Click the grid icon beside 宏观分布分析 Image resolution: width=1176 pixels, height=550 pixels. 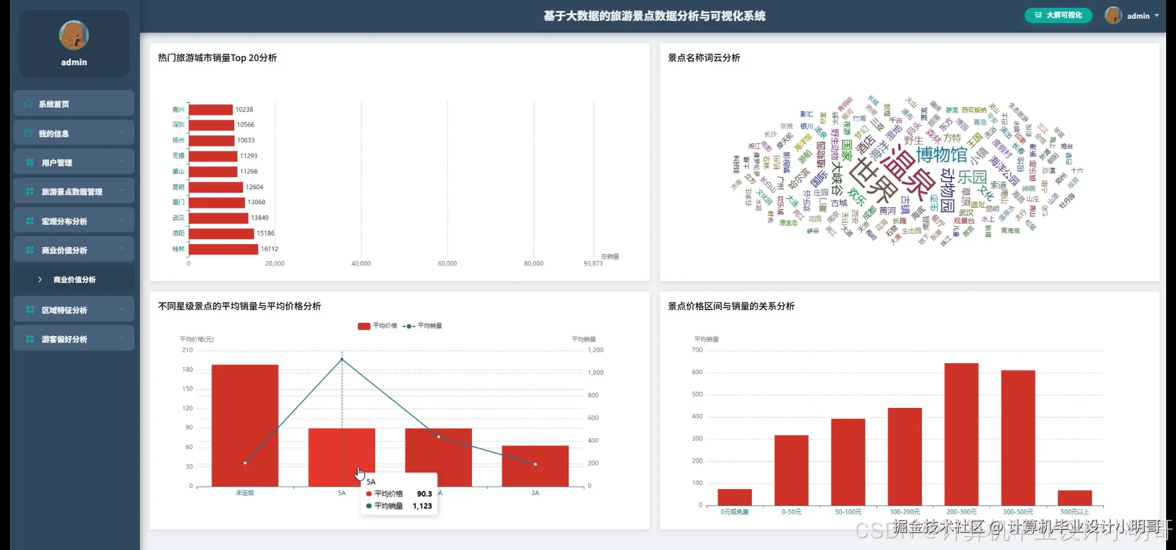pyautogui.click(x=30, y=221)
